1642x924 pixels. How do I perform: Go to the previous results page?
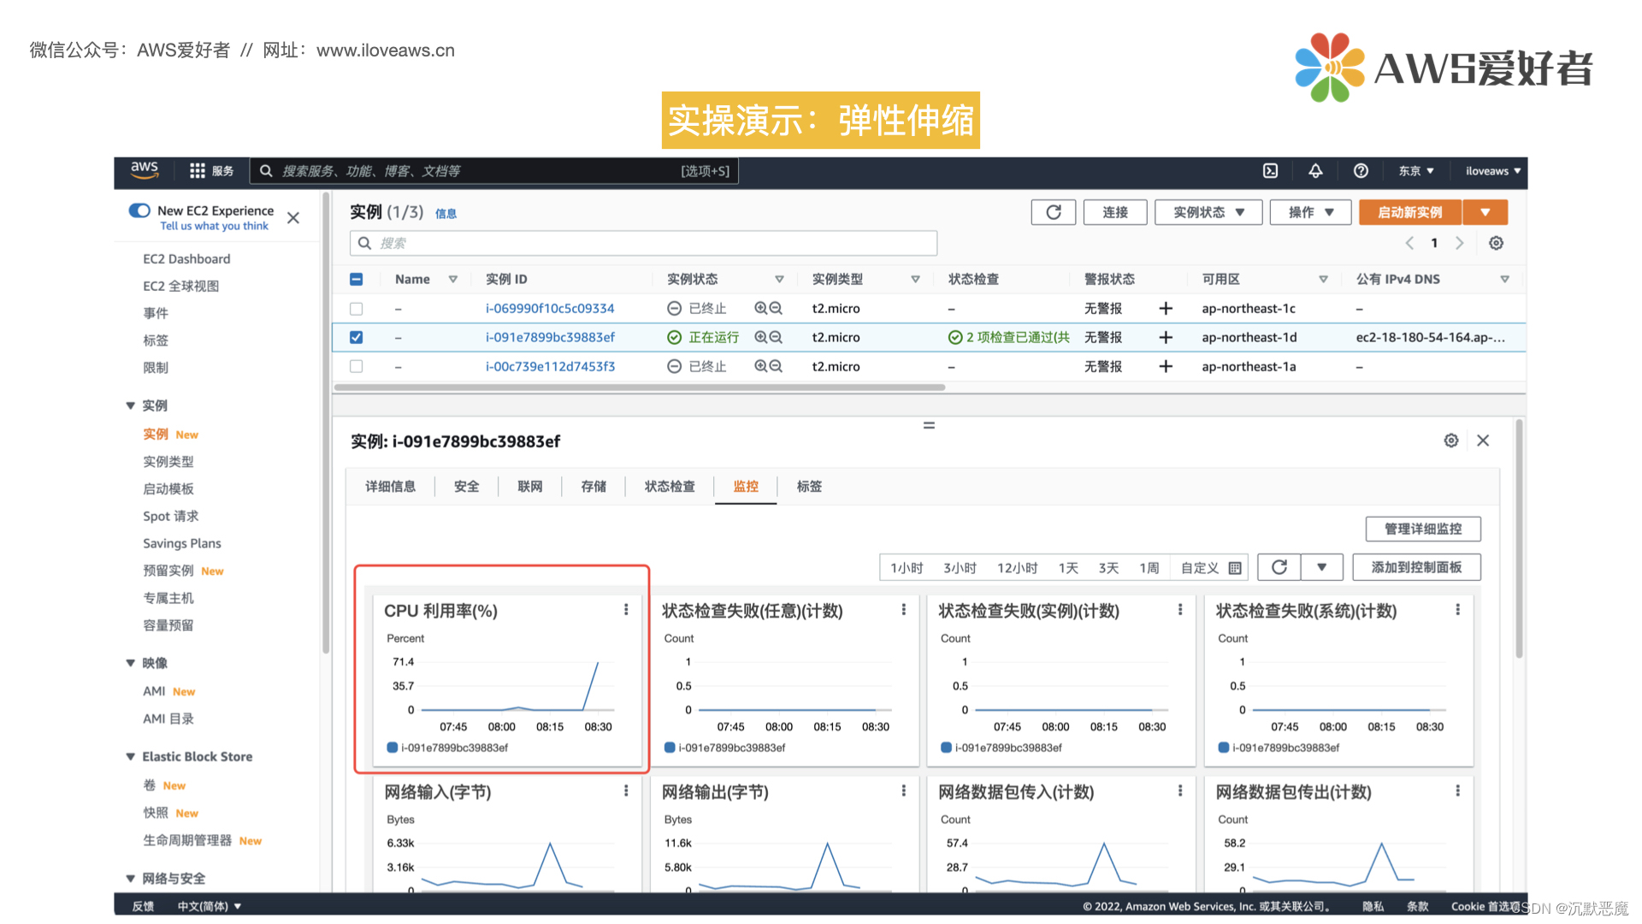[1409, 243]
